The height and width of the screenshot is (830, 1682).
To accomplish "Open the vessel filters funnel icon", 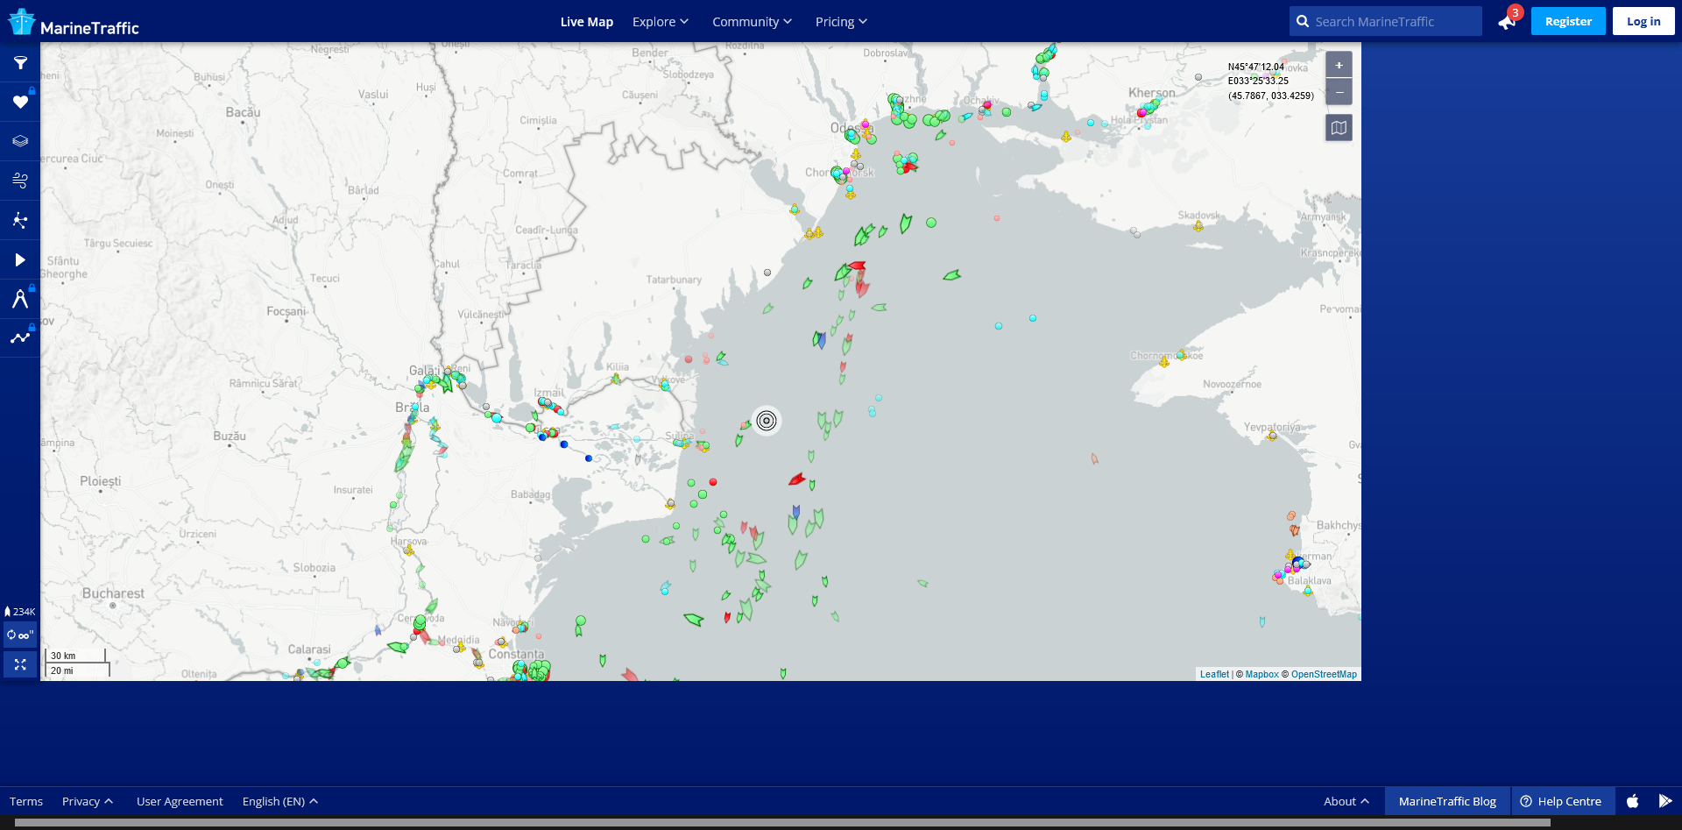I will click(20, 63).
